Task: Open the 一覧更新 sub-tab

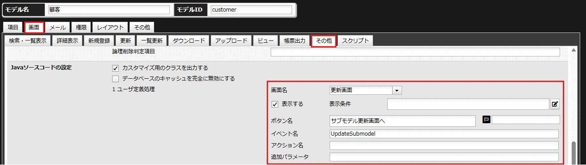Action: click(151, 41)
